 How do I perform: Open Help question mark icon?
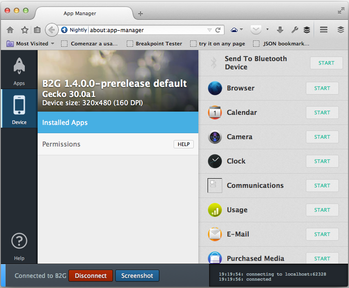[19, 241]
